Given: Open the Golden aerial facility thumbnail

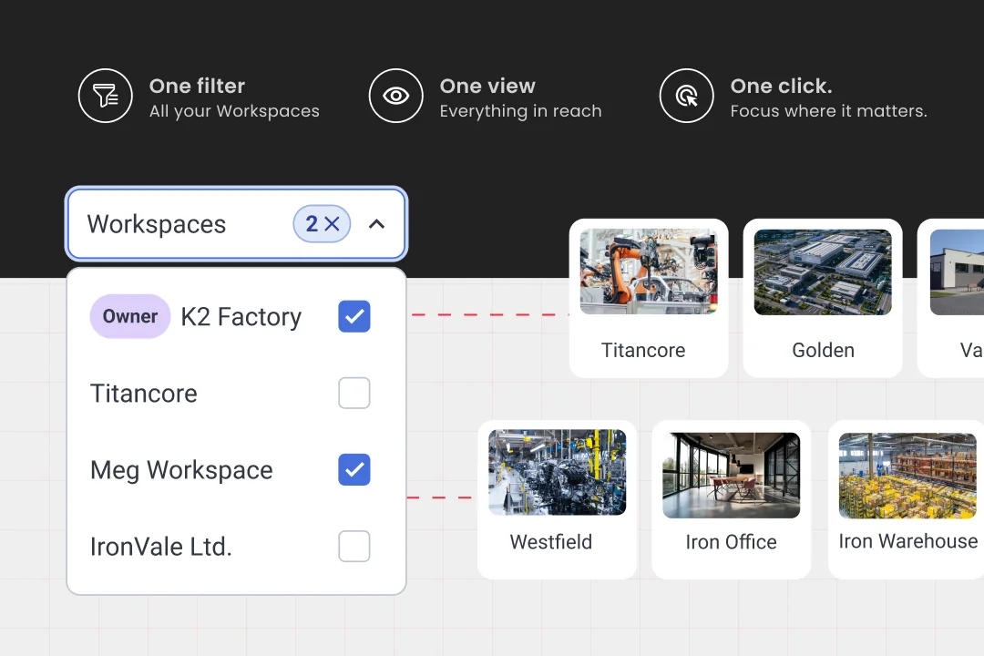Looking at the screenshot, I should click(823, 272).
